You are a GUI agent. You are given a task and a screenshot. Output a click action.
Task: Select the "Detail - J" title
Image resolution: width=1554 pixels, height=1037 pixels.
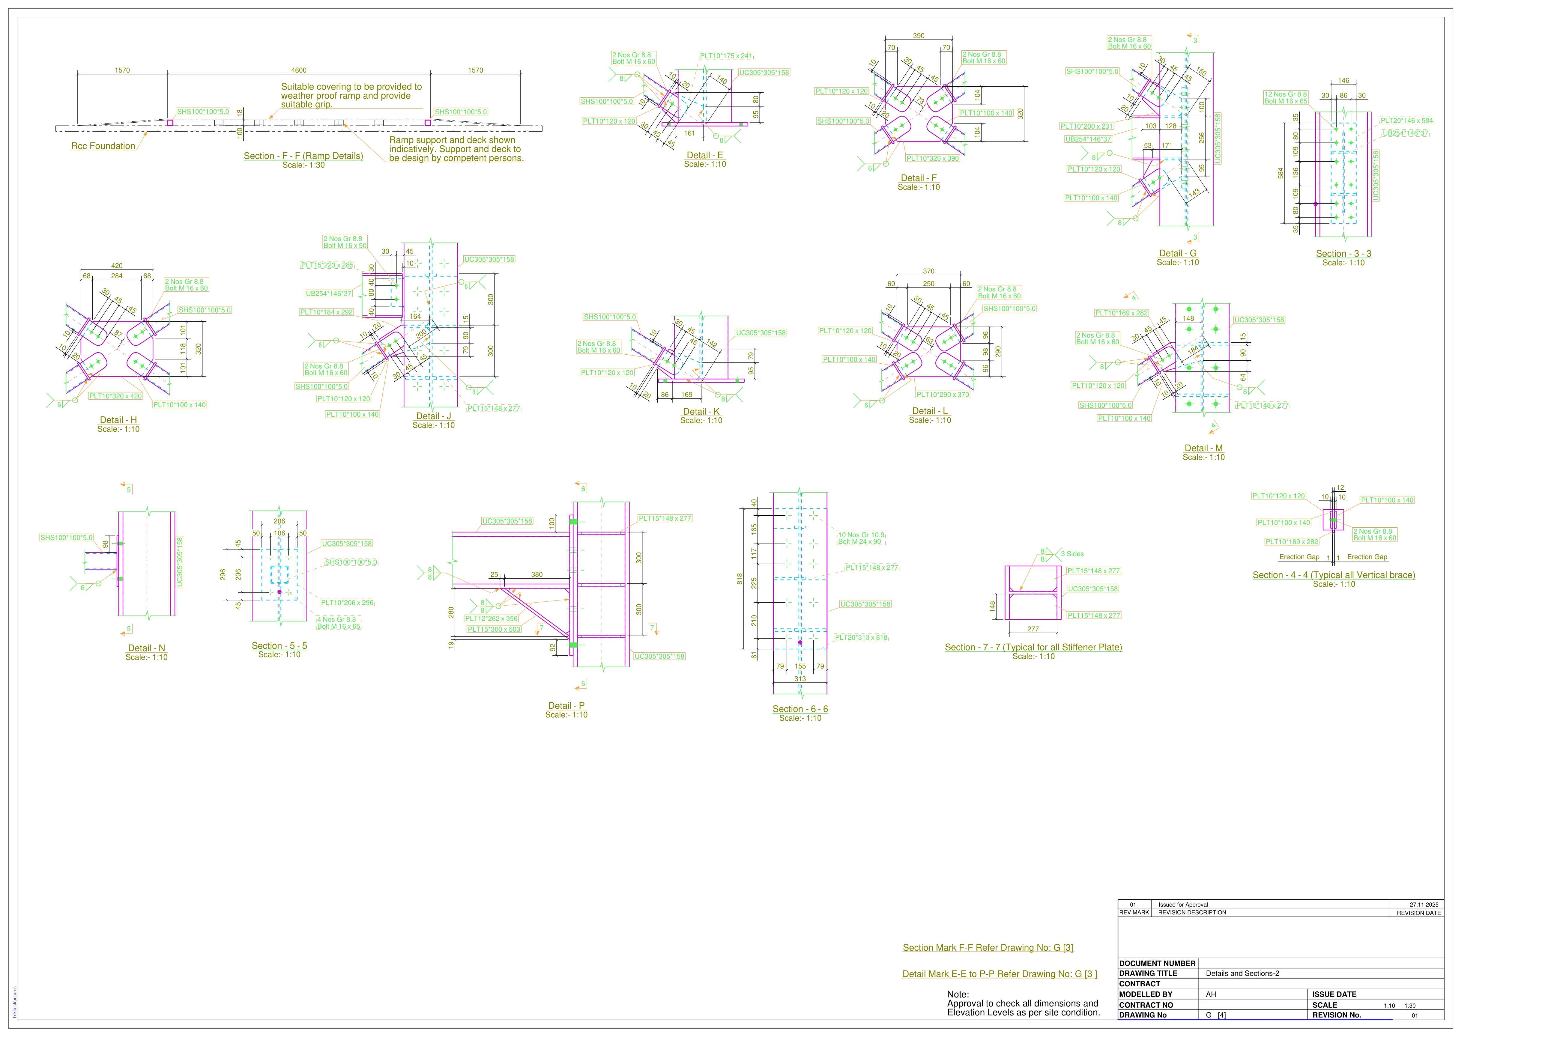click(433, 416)
